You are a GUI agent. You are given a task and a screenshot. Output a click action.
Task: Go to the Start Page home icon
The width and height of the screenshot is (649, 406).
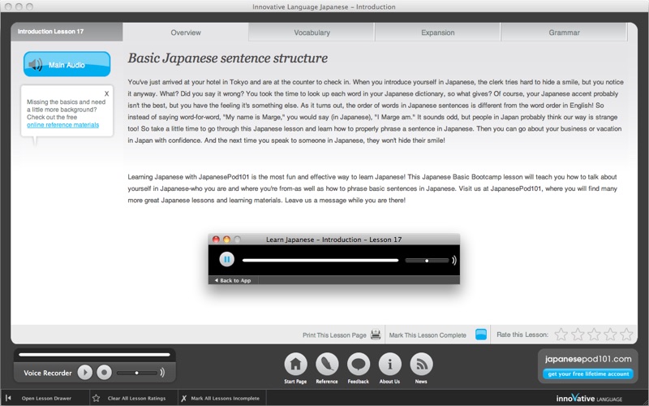click(295, 364)
